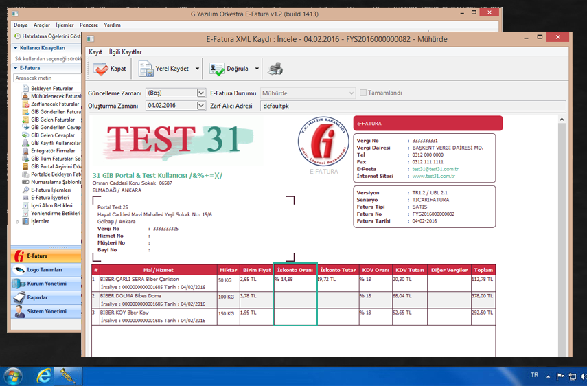Open İlgili Kayıtlar menu

(126, 52)
